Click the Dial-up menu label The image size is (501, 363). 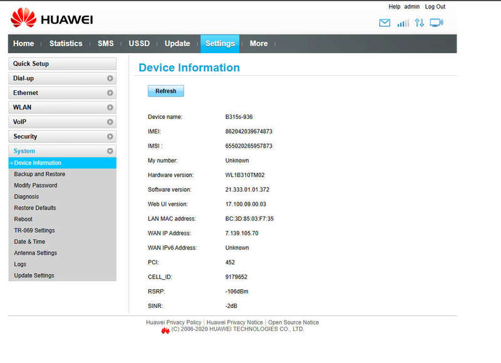click(x=23, y=78)
